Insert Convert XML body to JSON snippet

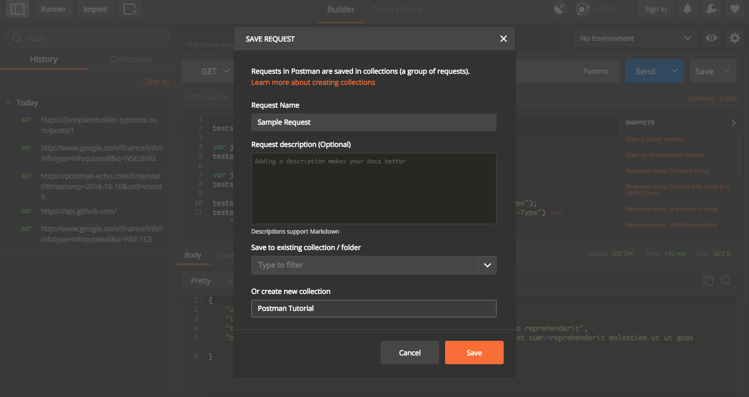tap(678, 190)
